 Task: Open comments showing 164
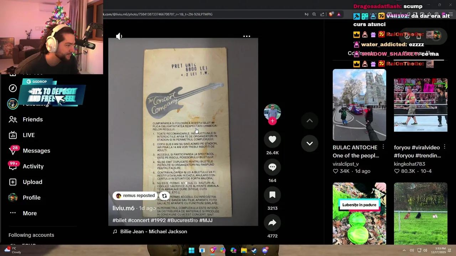pos(272,167)
